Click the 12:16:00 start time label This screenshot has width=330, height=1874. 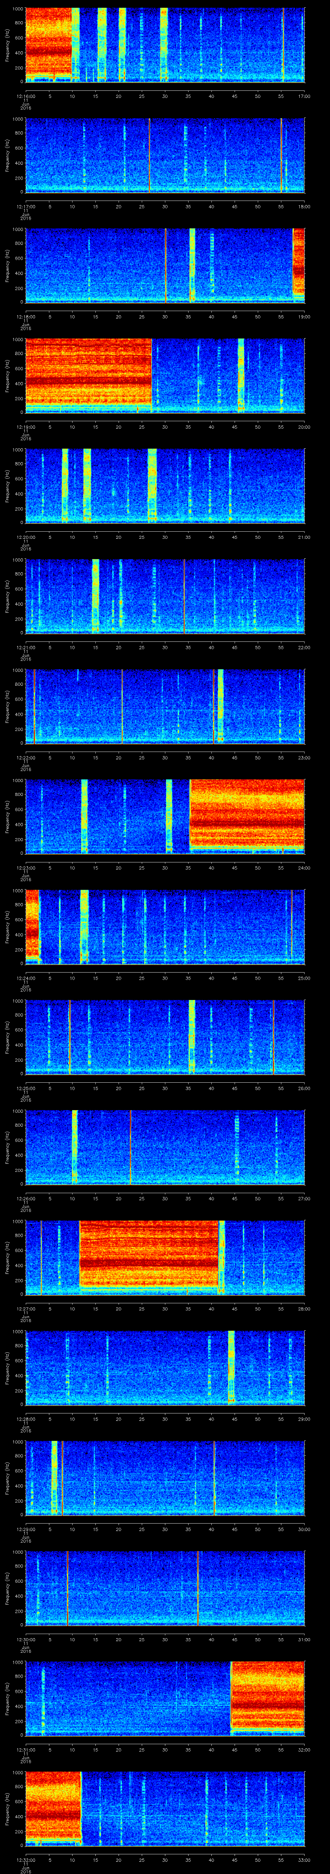click(26, 96)
